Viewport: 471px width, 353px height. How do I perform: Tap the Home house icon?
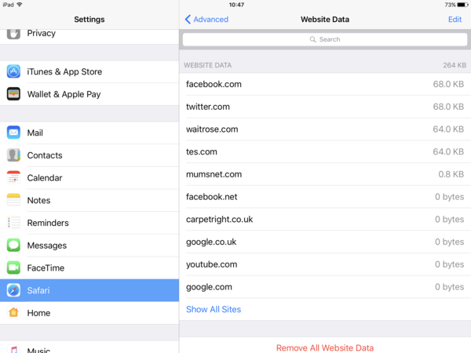(13, 312)
